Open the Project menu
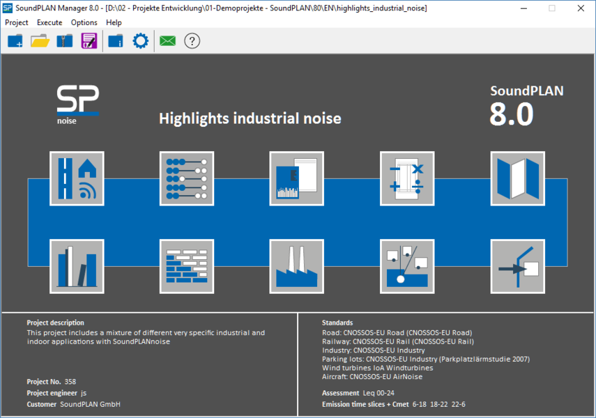 coord(17,22)
